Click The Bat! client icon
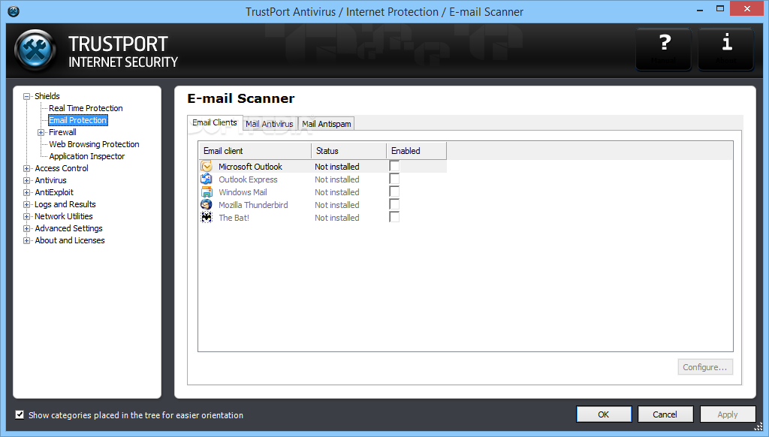This screenshot has width=769, height=437. tap(207, 217)
